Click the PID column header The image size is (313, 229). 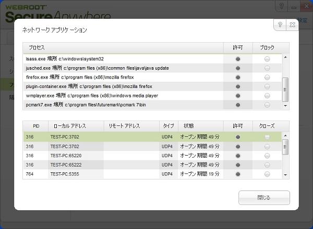click(x=36, y=126)
